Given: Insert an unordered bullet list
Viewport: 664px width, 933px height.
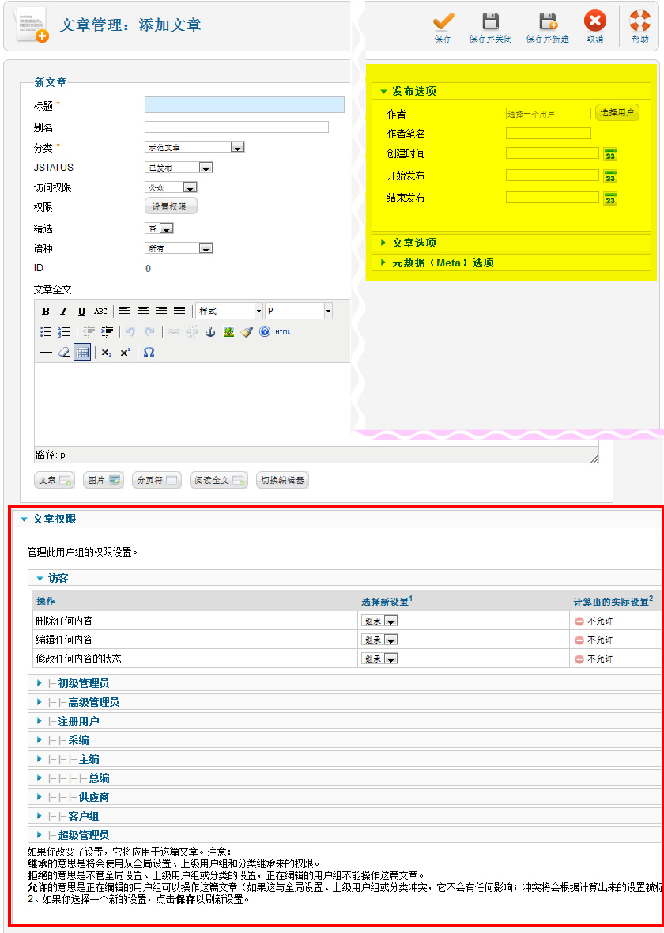Looking at the screenshot, I should tap(45, 332).
